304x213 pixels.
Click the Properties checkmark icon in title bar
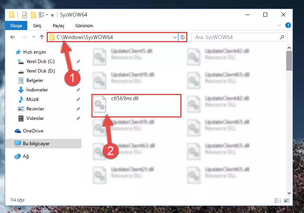[25, 15]
